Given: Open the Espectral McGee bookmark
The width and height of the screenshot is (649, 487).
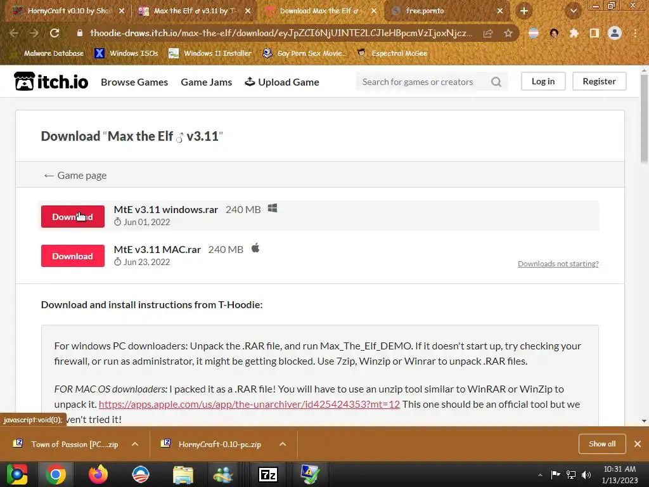Looking at the screenshot, I should (392, 53).
